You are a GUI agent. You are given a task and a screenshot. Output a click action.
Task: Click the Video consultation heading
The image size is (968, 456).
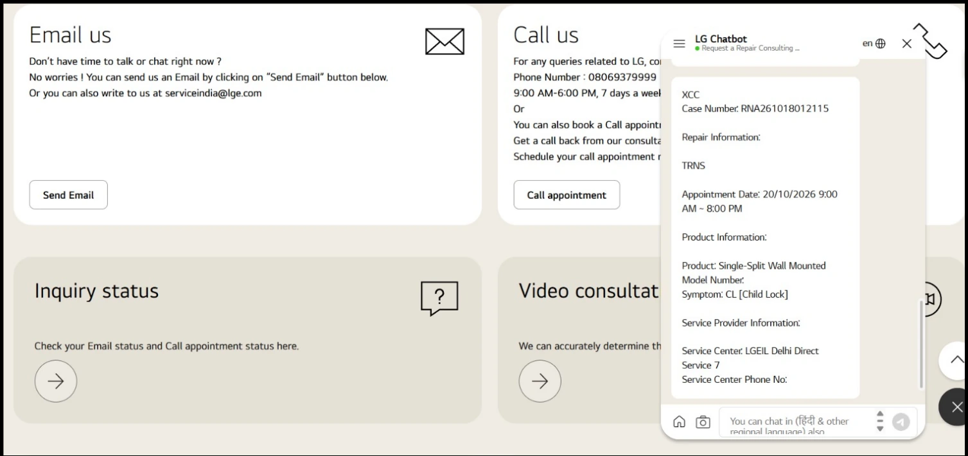click(589, 291)
